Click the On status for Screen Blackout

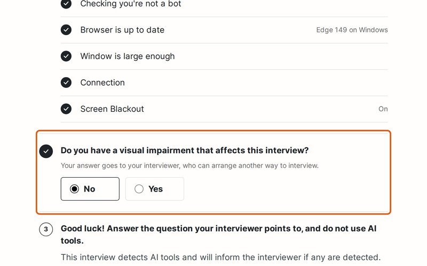pyautogui.click(x=383, y=109)
